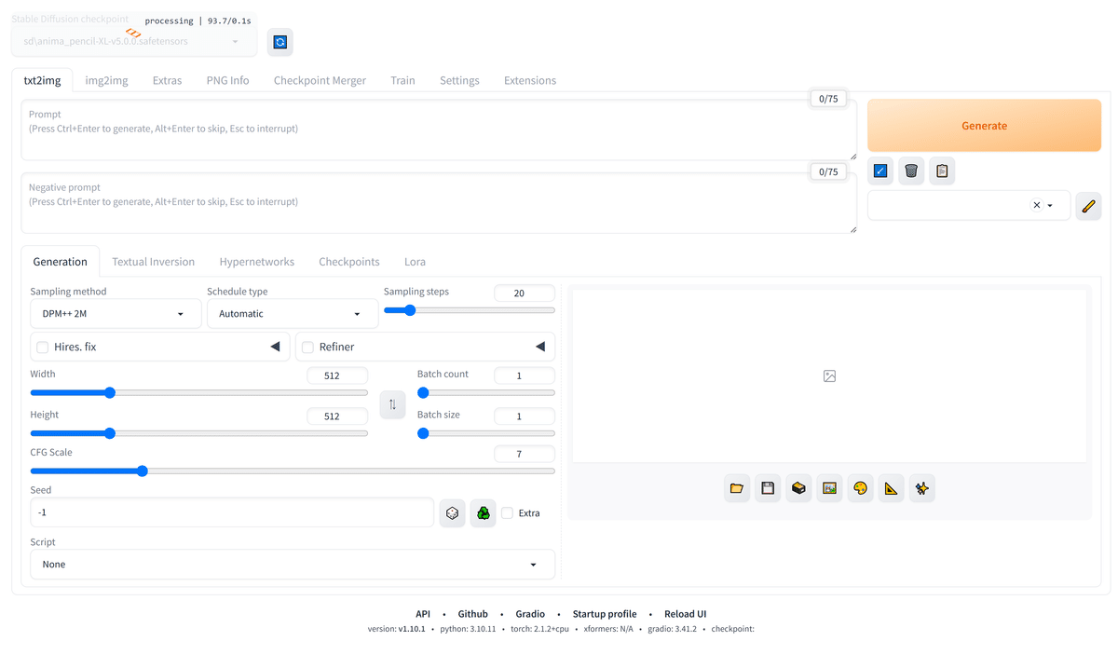Enable the Hires. fix checkbox
This screenshot has height=655, width=1118.
[42, 346]
